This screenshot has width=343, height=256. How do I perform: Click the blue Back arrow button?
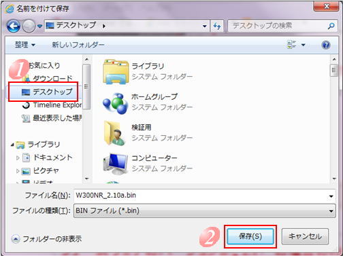tap(14, 26)
